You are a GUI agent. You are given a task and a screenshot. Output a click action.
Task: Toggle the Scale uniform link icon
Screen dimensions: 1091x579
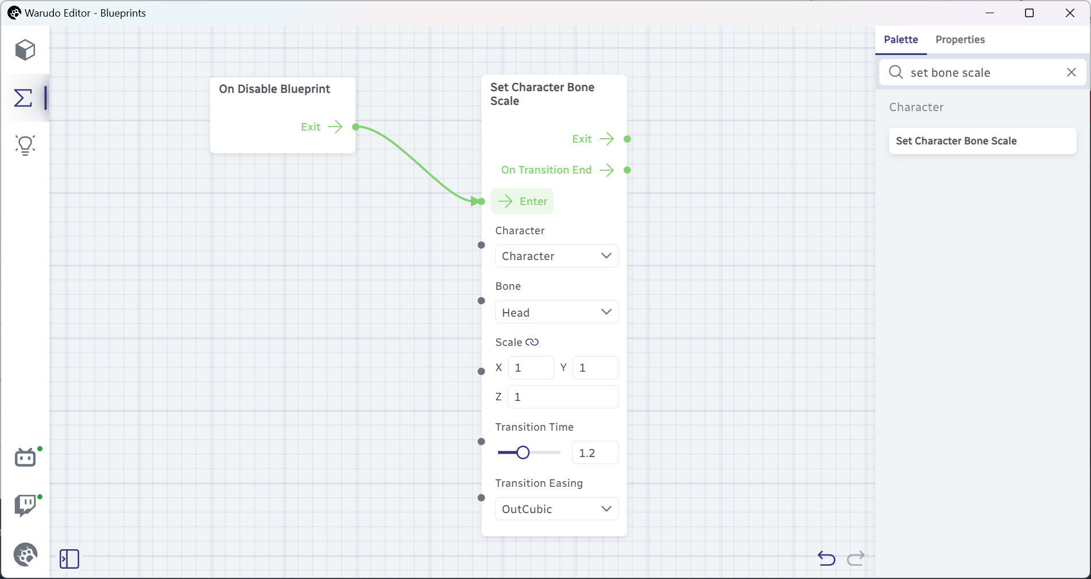coord(532,342)
